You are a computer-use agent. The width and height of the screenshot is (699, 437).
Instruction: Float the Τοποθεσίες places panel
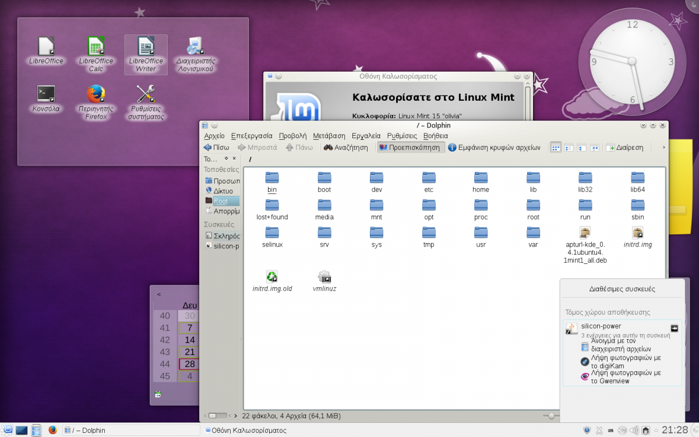pos(226,158)
